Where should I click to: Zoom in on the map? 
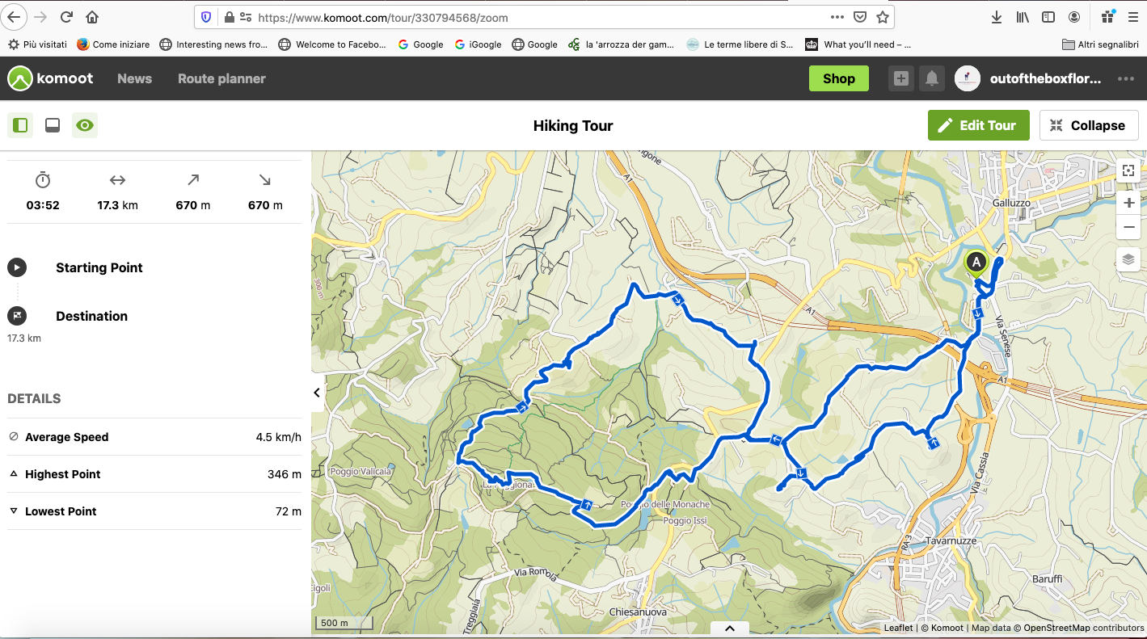1129,203
